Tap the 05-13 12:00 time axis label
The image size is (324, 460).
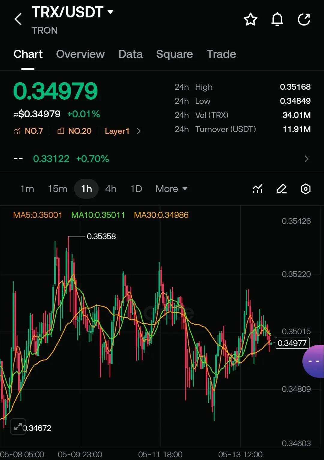pos(240,454)
